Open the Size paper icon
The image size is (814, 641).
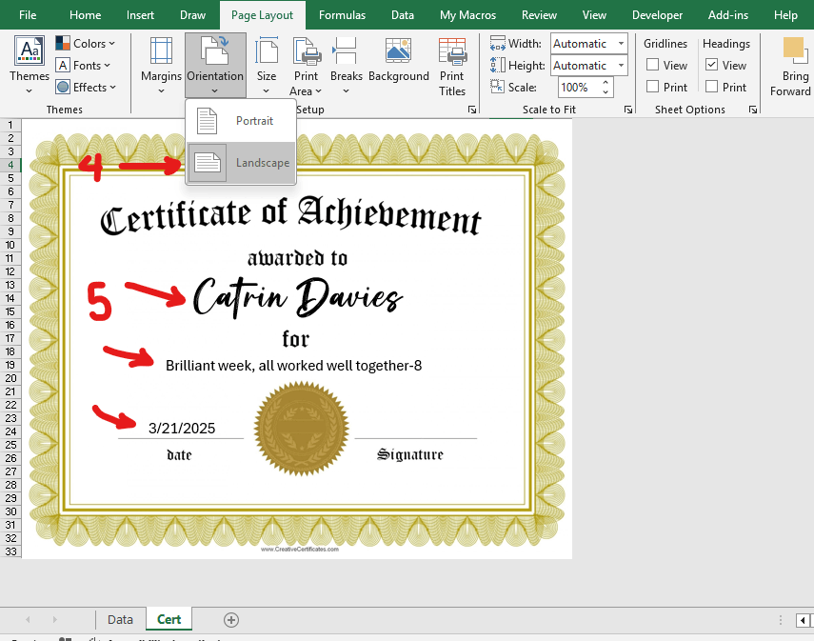pos(267,51)
